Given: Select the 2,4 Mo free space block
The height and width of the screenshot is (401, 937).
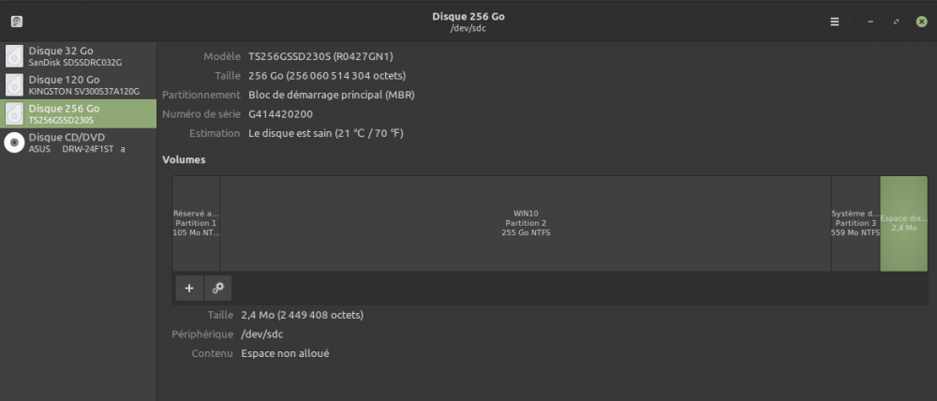Looking at the screenshot, I should pyautogui.click(x=904, y=223).
